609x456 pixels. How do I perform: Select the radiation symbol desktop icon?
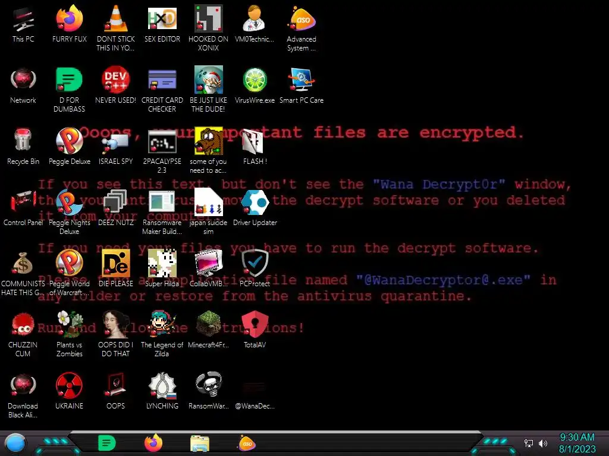(70, 392)
